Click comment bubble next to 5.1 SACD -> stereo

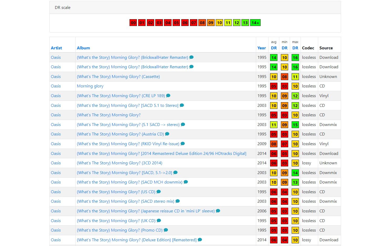coord(183,124)
